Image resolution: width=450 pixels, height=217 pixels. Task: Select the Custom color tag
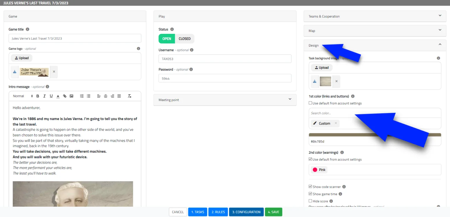tap(325, 123)
